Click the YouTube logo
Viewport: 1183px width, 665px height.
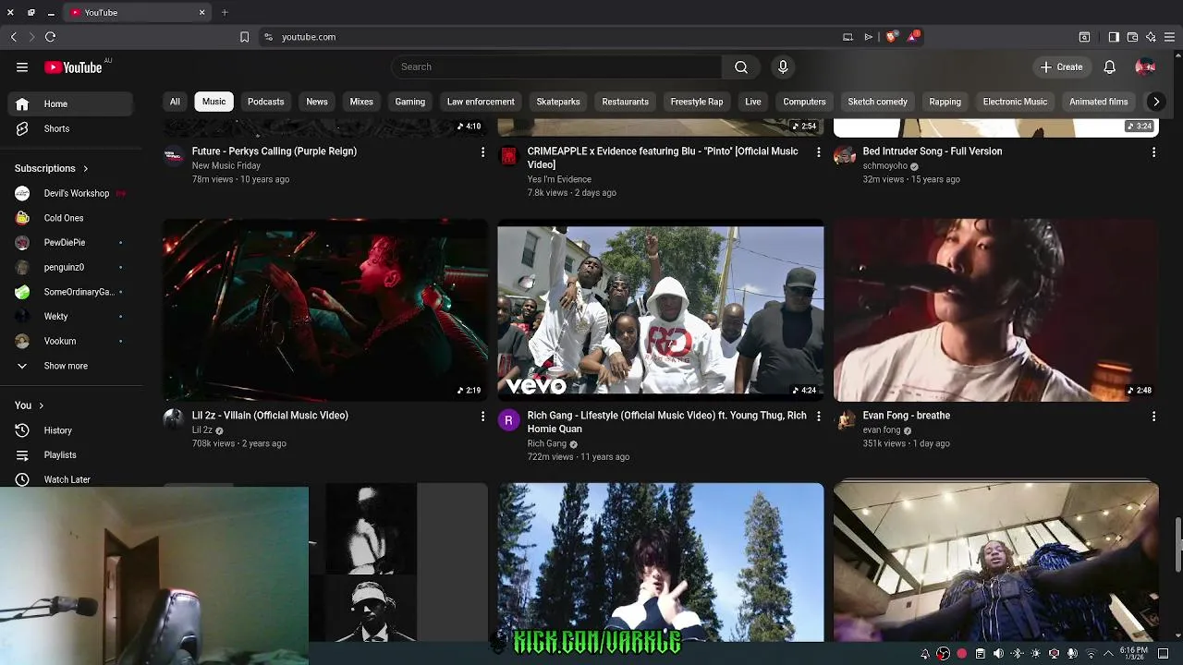coord(73,67)
